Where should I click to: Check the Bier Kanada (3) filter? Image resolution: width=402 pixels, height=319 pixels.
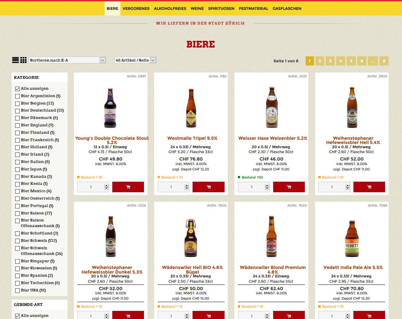click(18, 177)
